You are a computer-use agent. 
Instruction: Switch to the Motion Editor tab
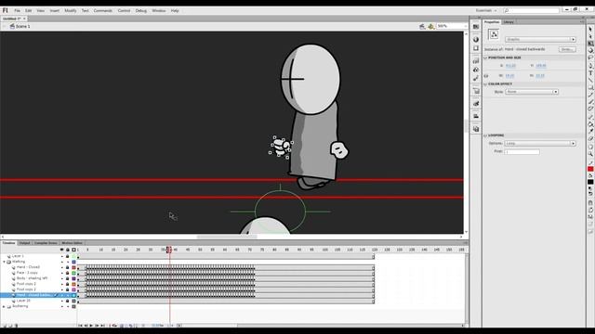tap(72, 243)
